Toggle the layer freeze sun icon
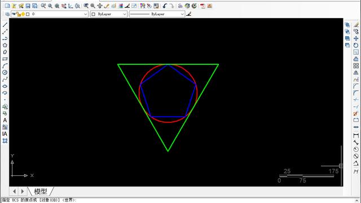Screen dimensions: 361x203 pyautogui.click(x=23, y=14)
